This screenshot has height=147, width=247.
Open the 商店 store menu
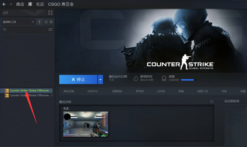pos(20,4)
